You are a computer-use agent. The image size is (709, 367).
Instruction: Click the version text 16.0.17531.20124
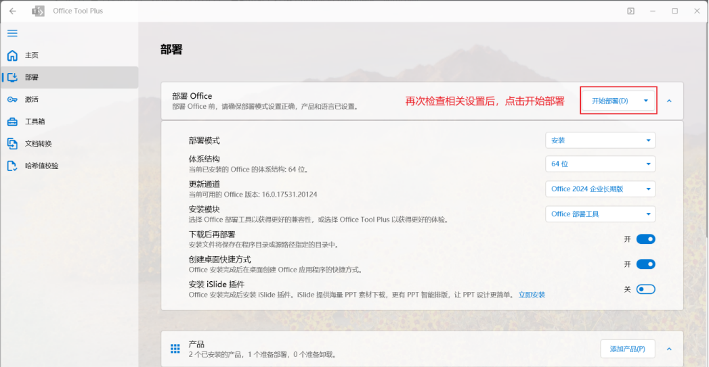[289, 195]
